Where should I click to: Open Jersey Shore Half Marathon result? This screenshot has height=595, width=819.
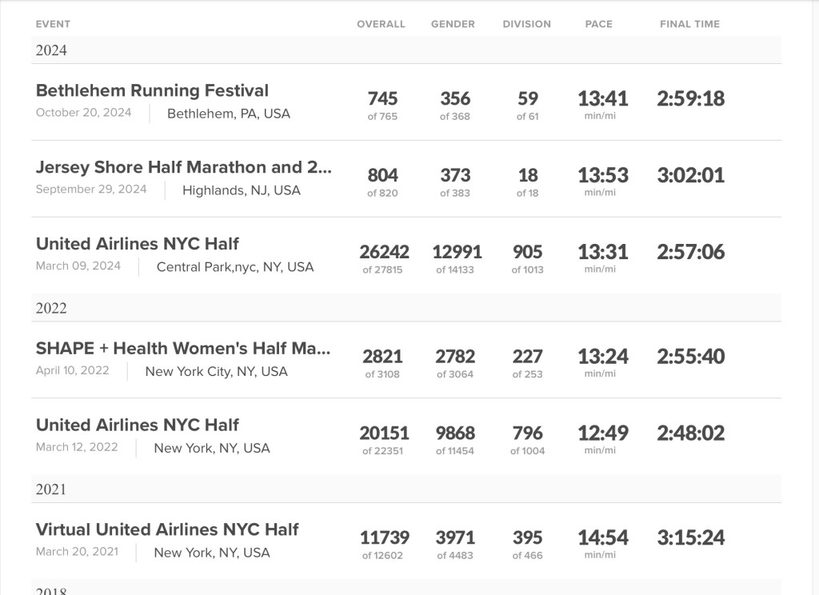pyautogui.click(x=183, y=168)
